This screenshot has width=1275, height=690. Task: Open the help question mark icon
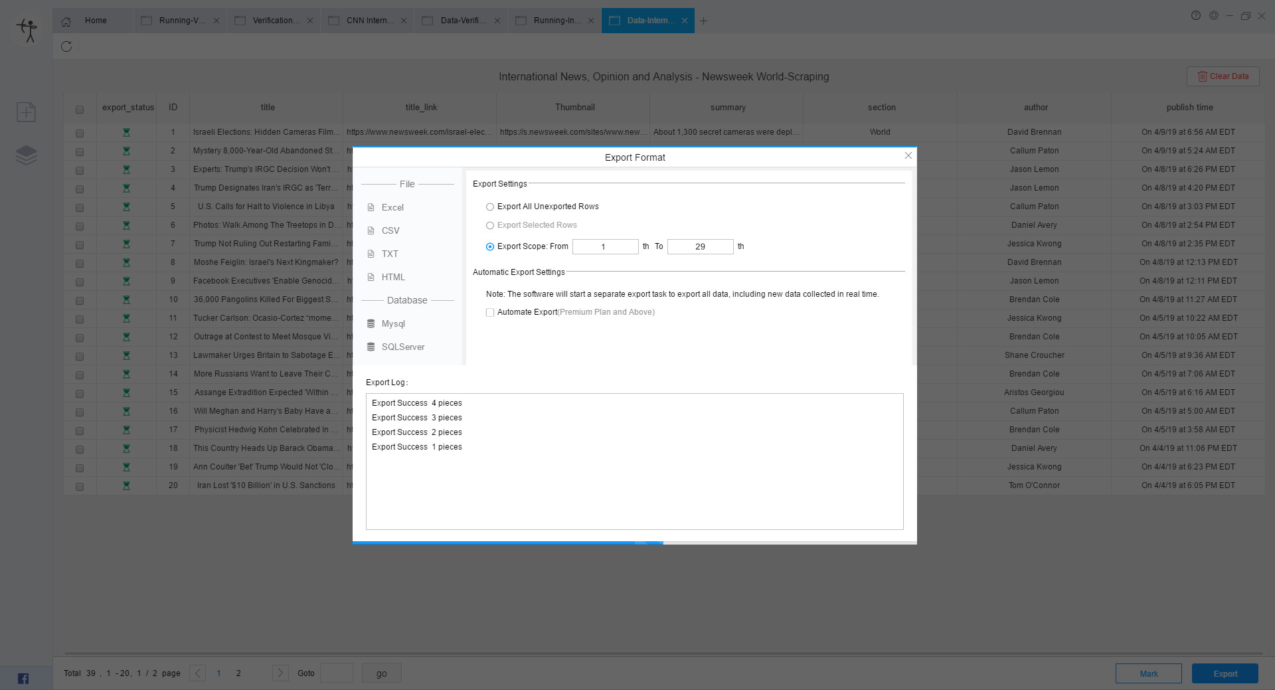(x=1196, y=15)
